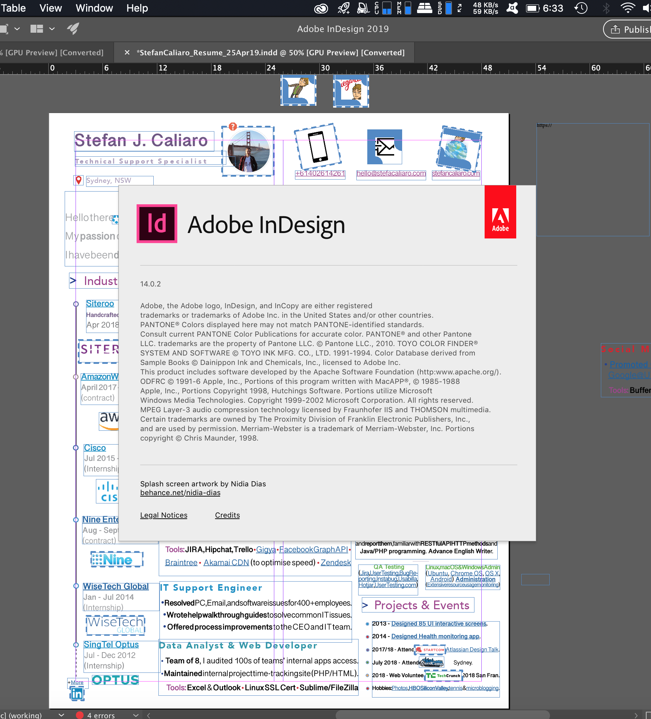Open the Table menu
The image size is (651, 719).
pos(13,8)
